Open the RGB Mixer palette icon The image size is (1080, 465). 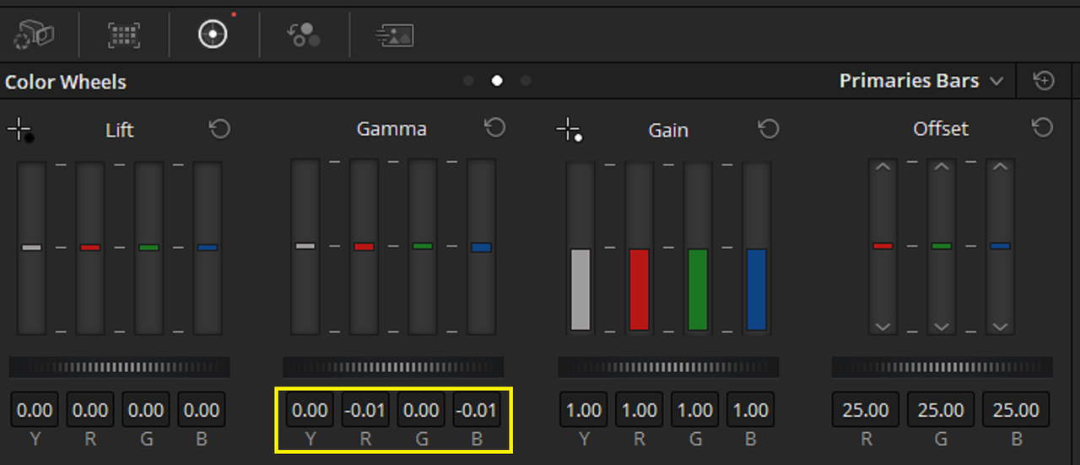[x=304, y=34]
